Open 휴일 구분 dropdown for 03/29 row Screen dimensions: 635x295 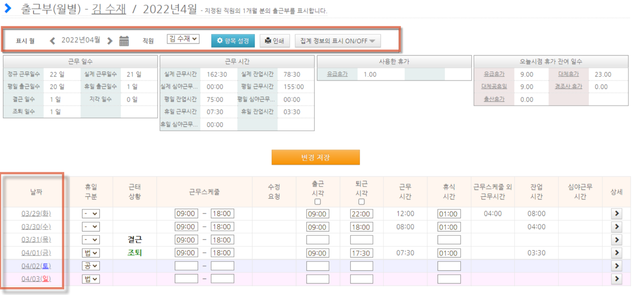point(91,214)
